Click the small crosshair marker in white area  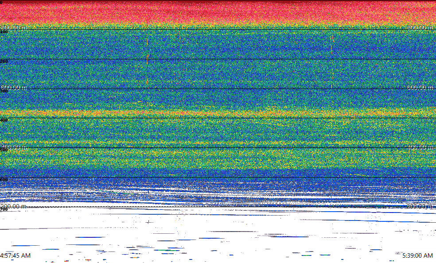point(148,221)
